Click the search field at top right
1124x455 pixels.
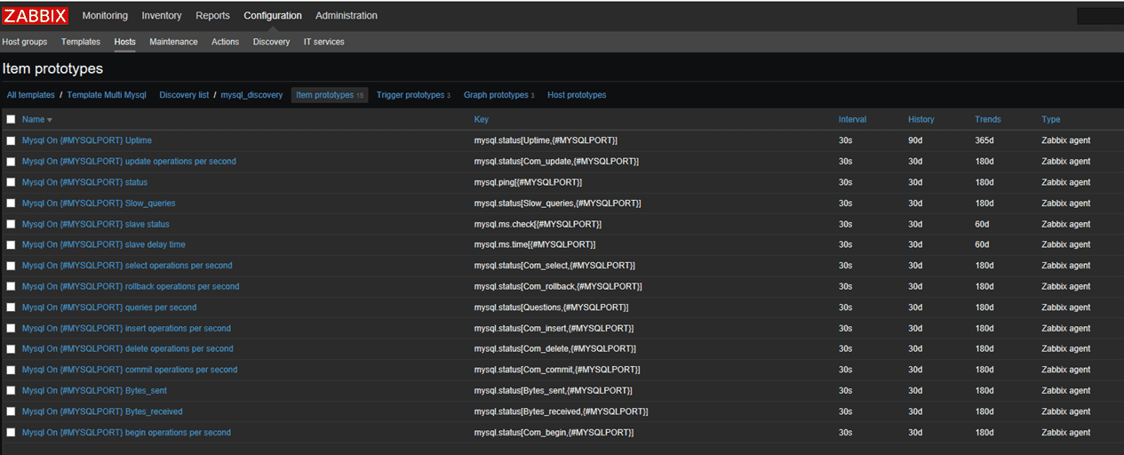click(1099, 16)
